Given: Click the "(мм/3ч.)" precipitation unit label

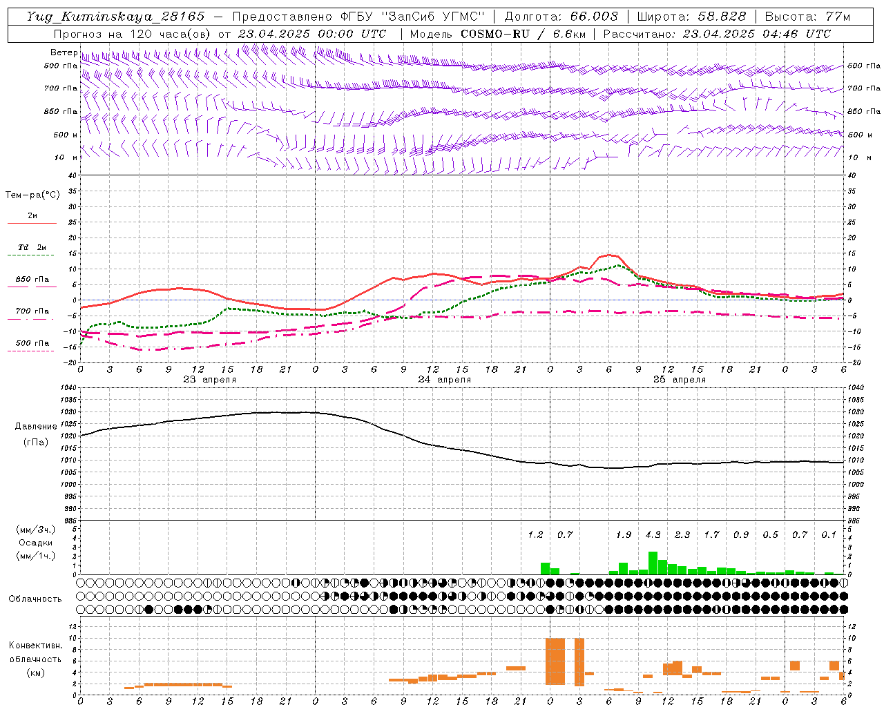Looking at the screenshot, I should (35, 530).
